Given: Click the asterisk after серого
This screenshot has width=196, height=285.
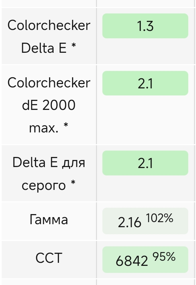Looking at the screenshot, I should coord(73,183).
